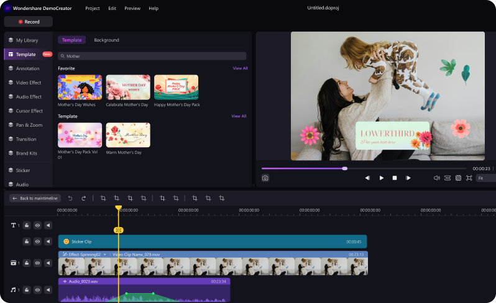
Task: Click View All next to Favorite
Action: point(240,68)
